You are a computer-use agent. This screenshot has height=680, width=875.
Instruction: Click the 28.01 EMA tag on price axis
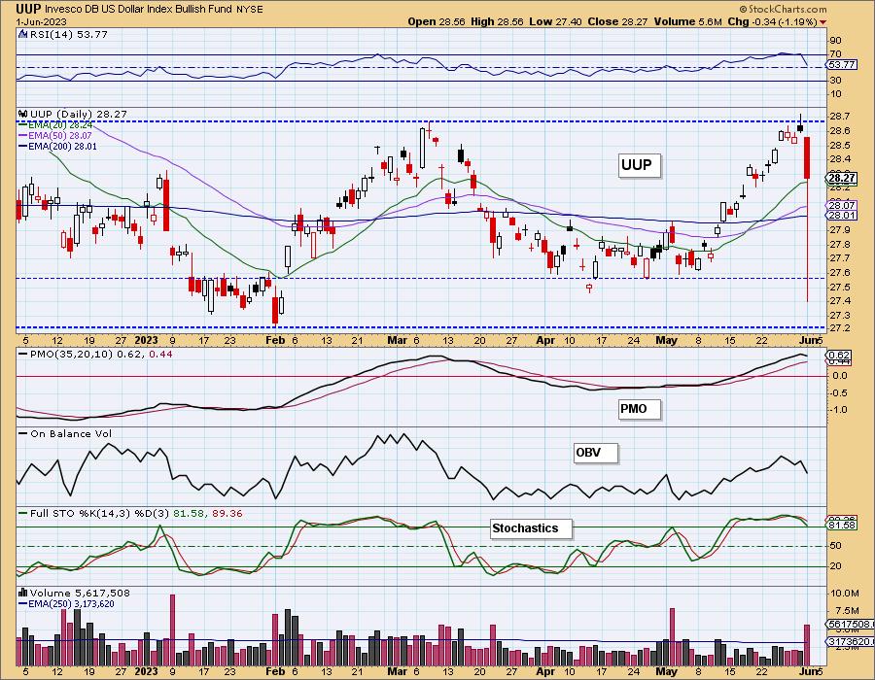coord(842,215)
